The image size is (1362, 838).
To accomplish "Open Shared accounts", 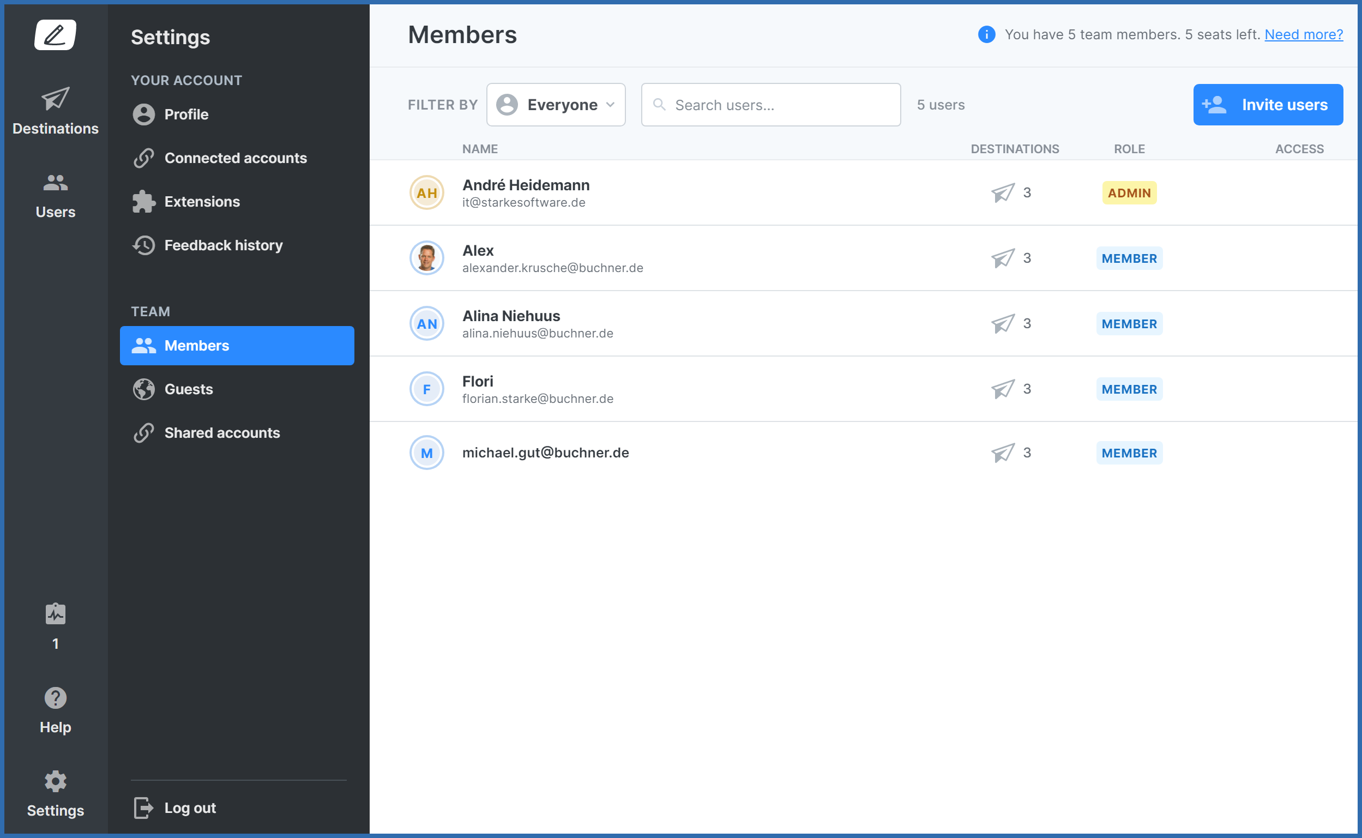I will pyautogui.click(x=222, y=433).
